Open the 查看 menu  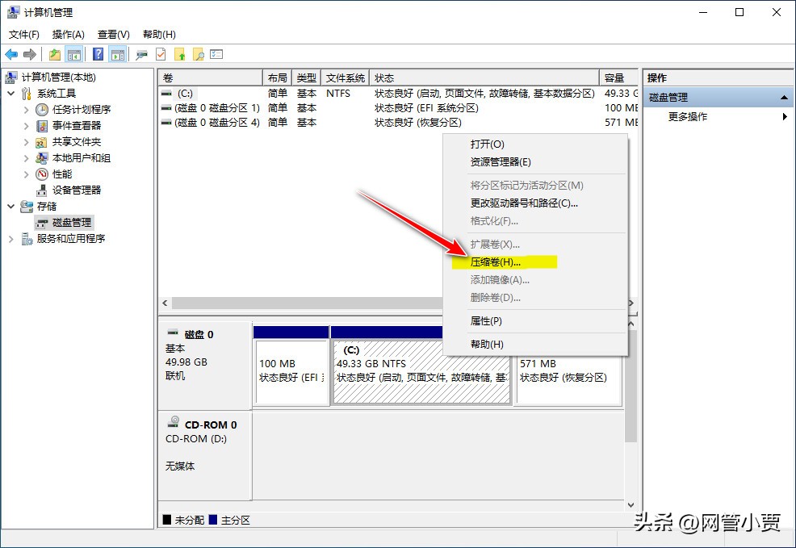tap(113, 34)
